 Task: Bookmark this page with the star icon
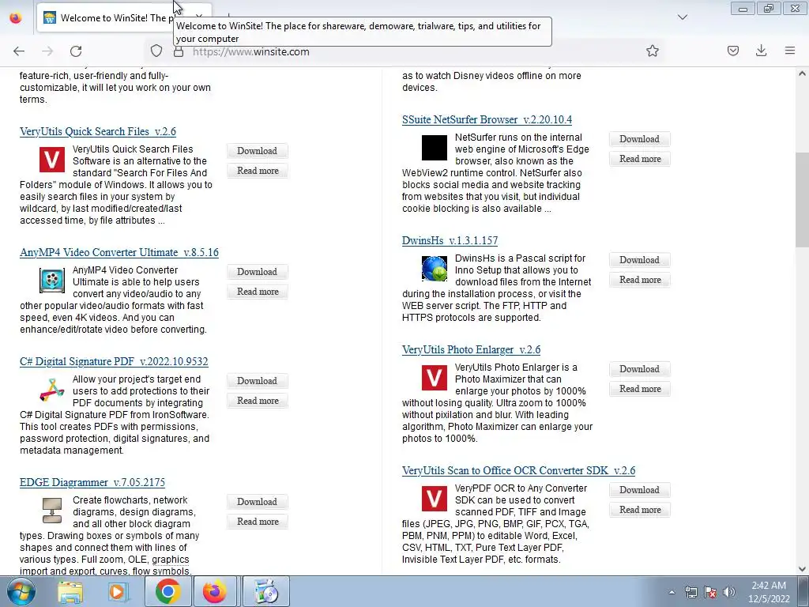point(652,51)
